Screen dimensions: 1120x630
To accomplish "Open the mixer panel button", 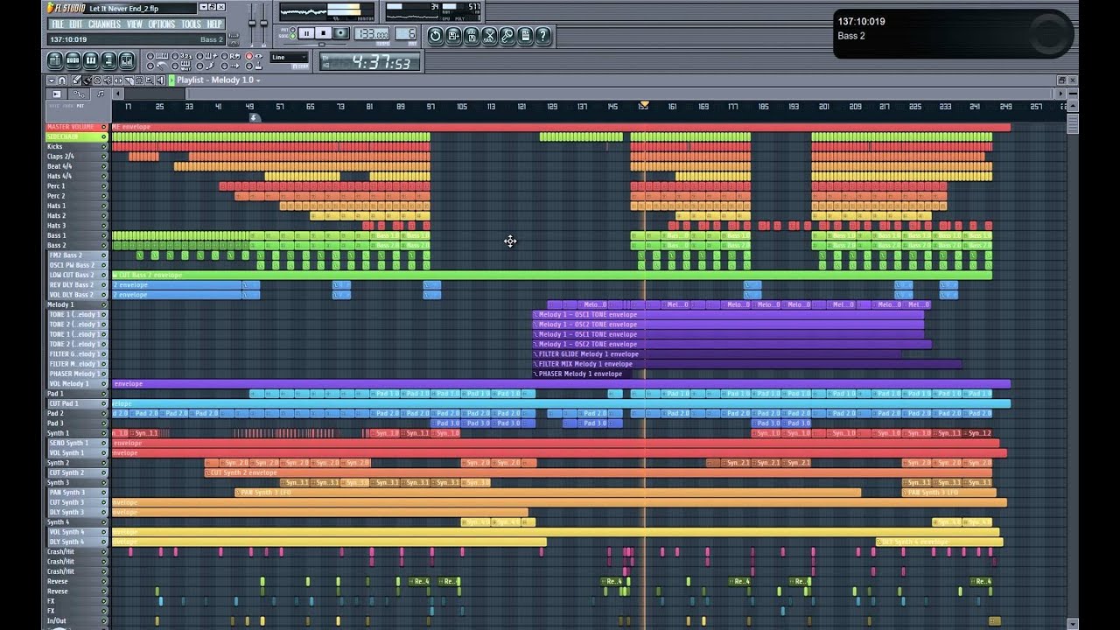I will (x=127, y=60).
